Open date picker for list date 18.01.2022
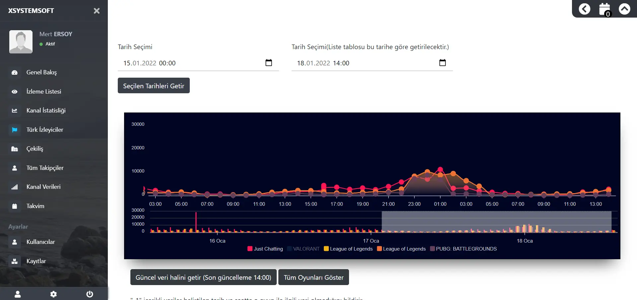Image resolution: width=637 pixels, height=300 pixels. pos(442,63)
